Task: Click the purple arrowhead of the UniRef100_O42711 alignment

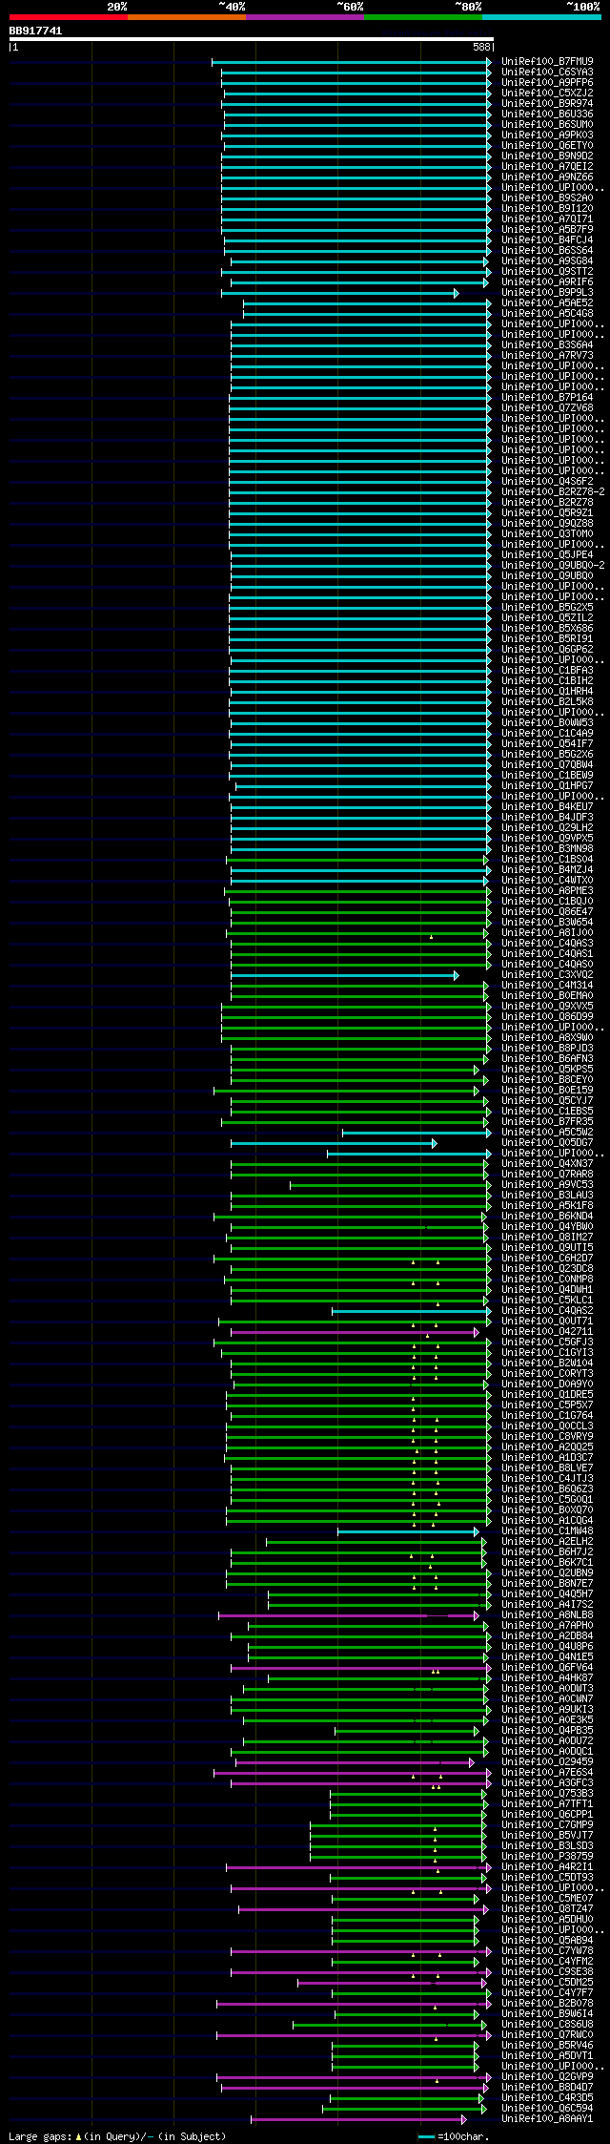Action: tap(477, 1332)
